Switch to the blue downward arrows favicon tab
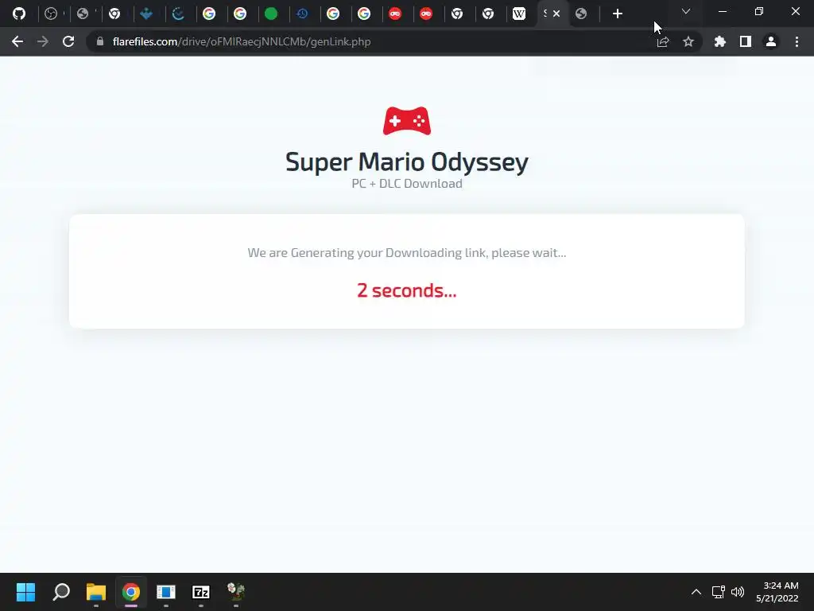Image resolution: width=814 pixels, height=611 pixels. (x=147, y=14)
